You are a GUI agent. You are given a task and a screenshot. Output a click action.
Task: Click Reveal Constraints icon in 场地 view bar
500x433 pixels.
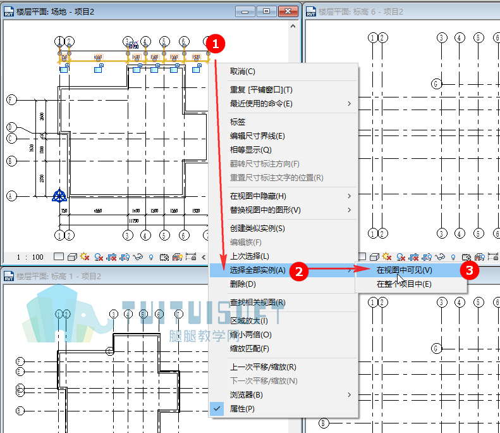[x=191, y=257]
